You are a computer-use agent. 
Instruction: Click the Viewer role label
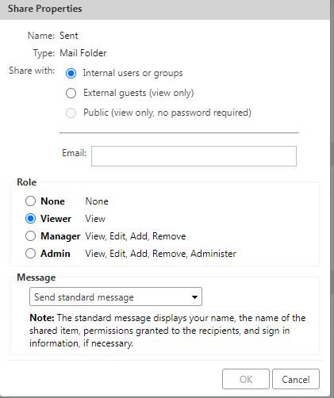56,219
